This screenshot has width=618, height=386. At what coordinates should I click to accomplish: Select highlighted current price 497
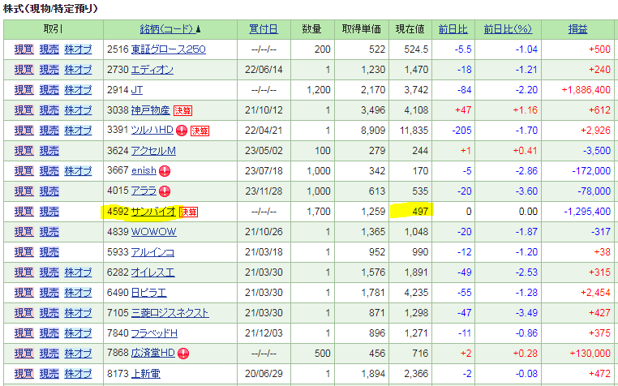point(420,212)
